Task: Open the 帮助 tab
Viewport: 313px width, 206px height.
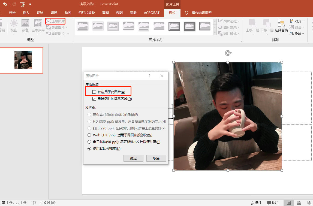Action: coord(133,13)
